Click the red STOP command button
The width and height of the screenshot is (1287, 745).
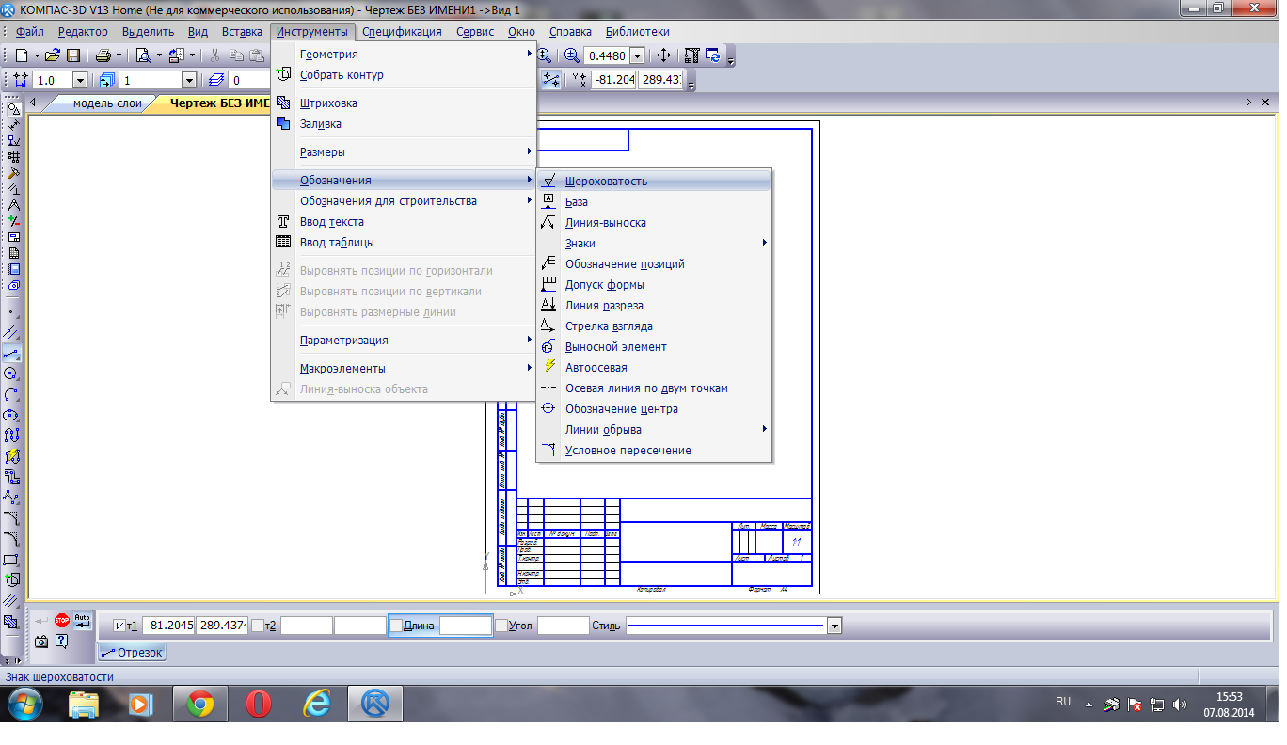tap(62, 620)
